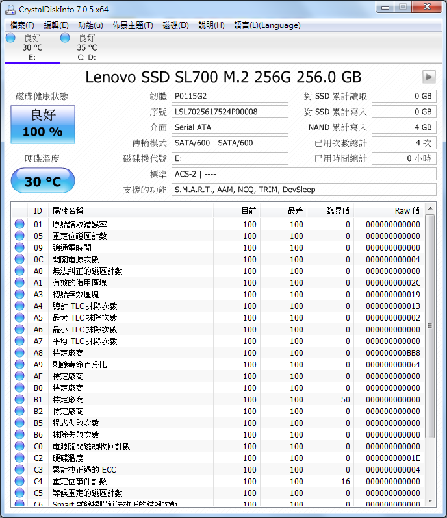Click the status orb for row B6 抹除失敗次數
This screenshot has width=447, height=518.
19,434
